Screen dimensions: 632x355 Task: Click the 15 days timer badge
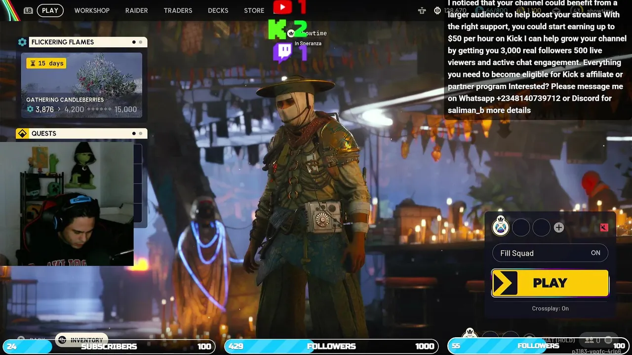point(46,63)
